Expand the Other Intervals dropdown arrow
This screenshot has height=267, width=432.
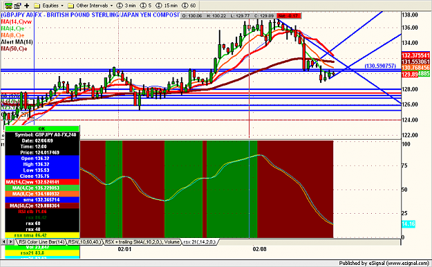pyautogui.click(x=111, y=6)
